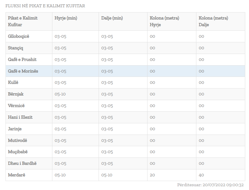
Task: Click the Kolona (metra) Hyrje header
Action: tap(164, 21)
